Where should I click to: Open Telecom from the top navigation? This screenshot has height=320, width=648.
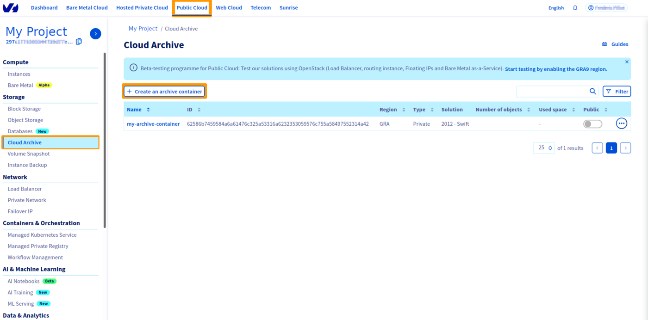pos(261,7)
